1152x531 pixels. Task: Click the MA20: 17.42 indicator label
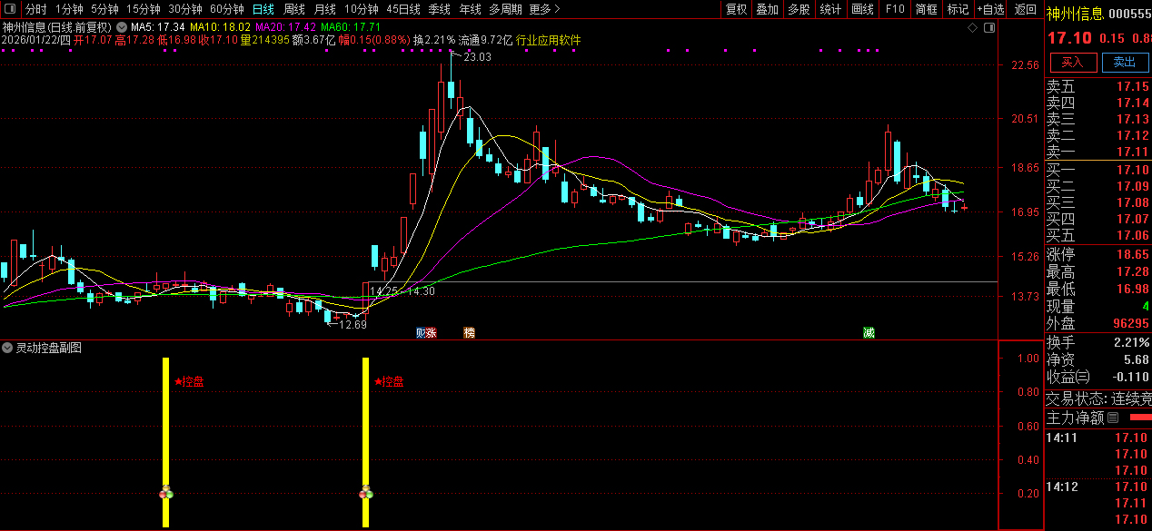[285, 27]
